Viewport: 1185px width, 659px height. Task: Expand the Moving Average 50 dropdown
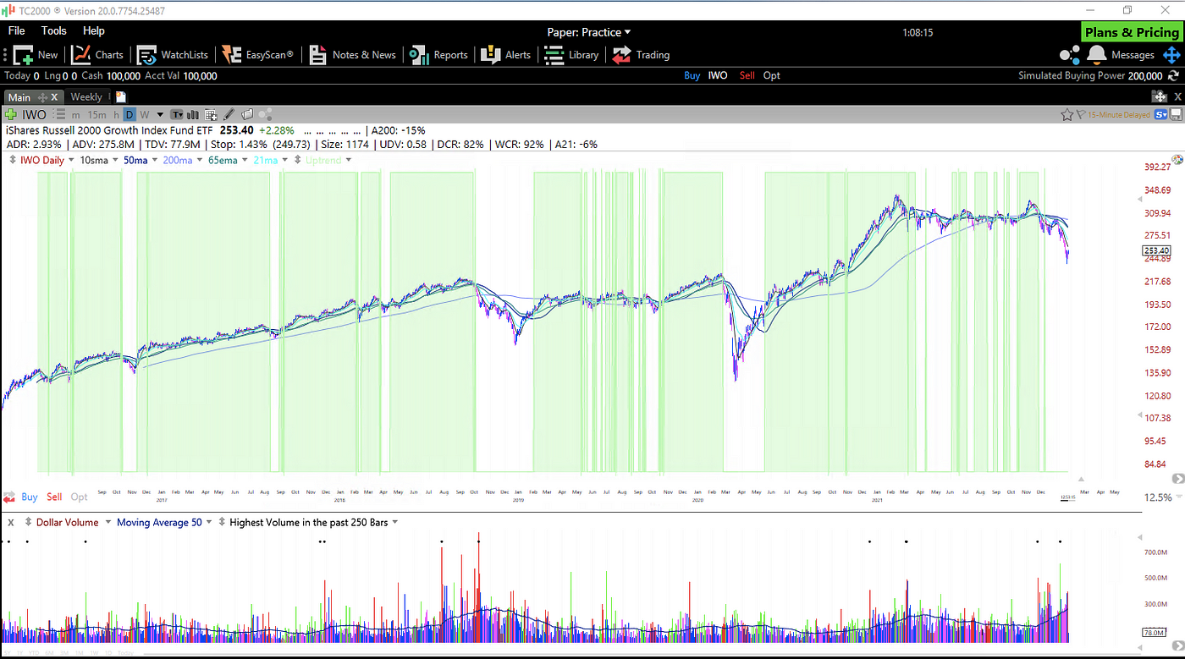(x=211, y=523)
